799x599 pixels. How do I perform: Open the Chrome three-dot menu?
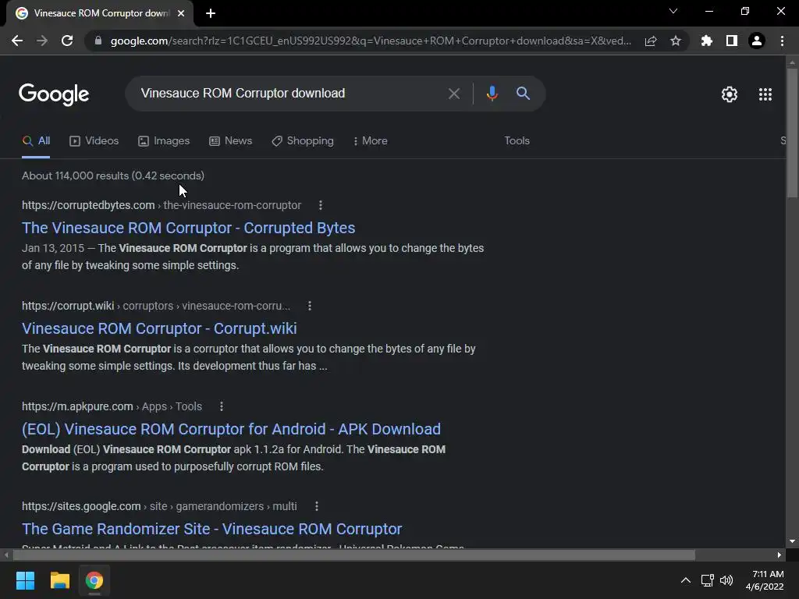click(782, 41)
